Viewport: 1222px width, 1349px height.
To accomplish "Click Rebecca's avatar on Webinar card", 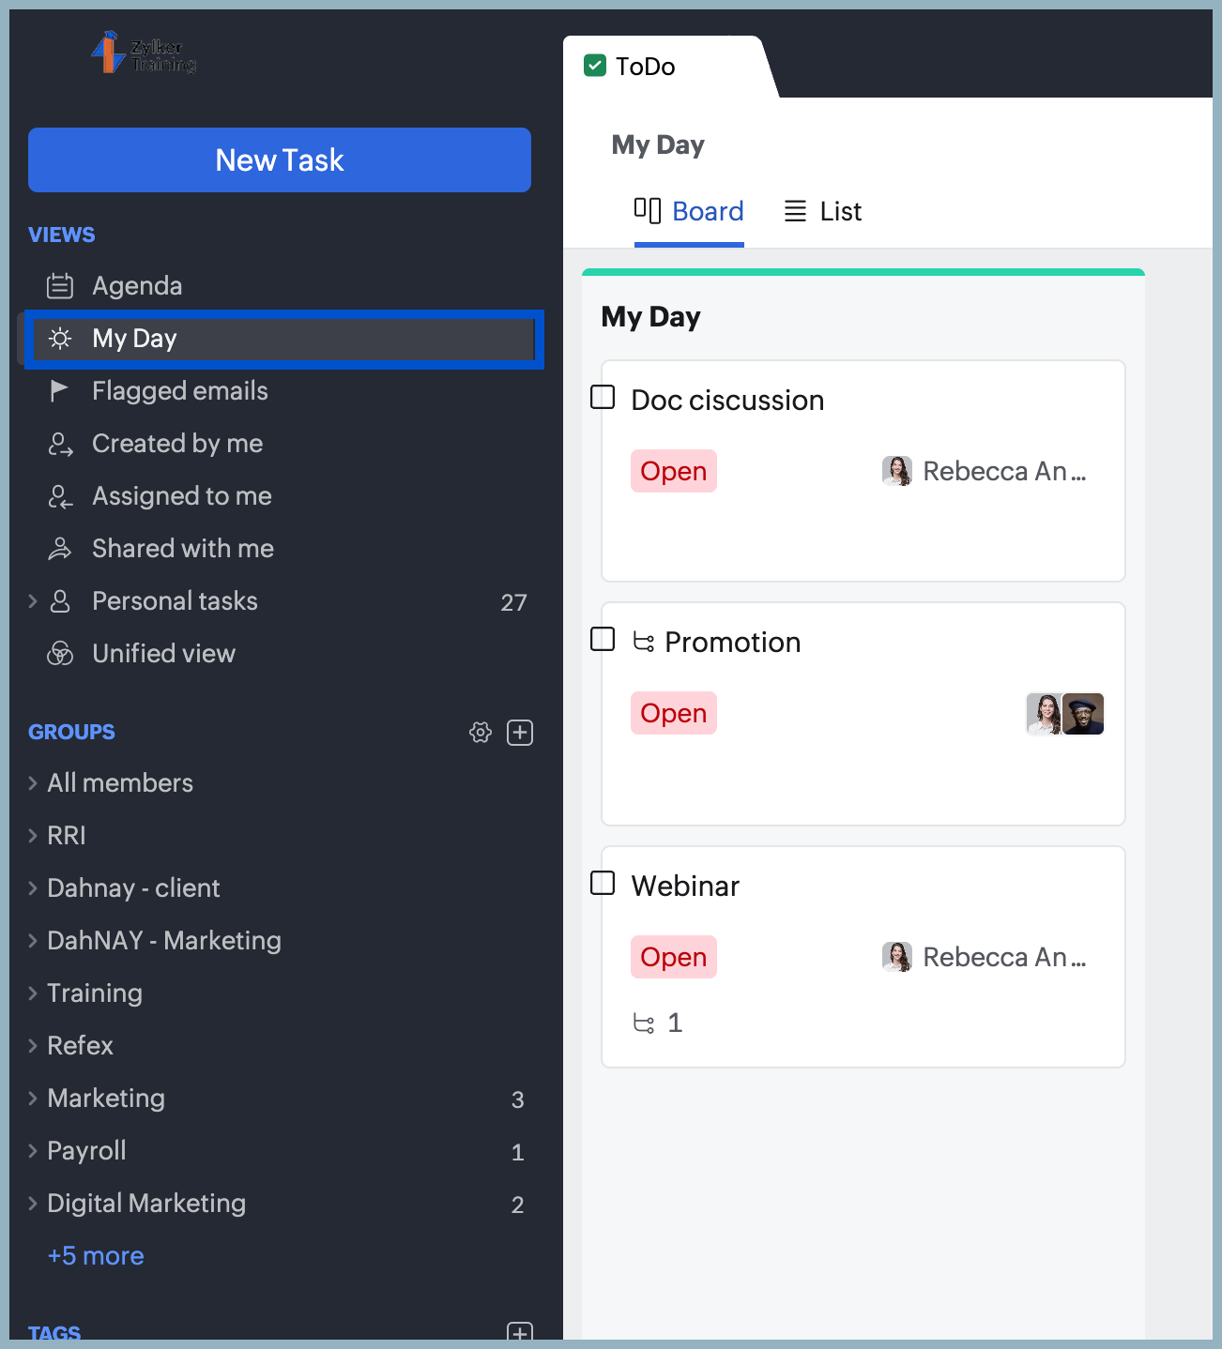I will [x=897, y=957].
